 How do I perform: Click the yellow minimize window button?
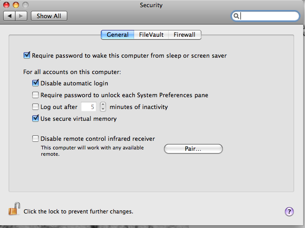tap(16, 5)
